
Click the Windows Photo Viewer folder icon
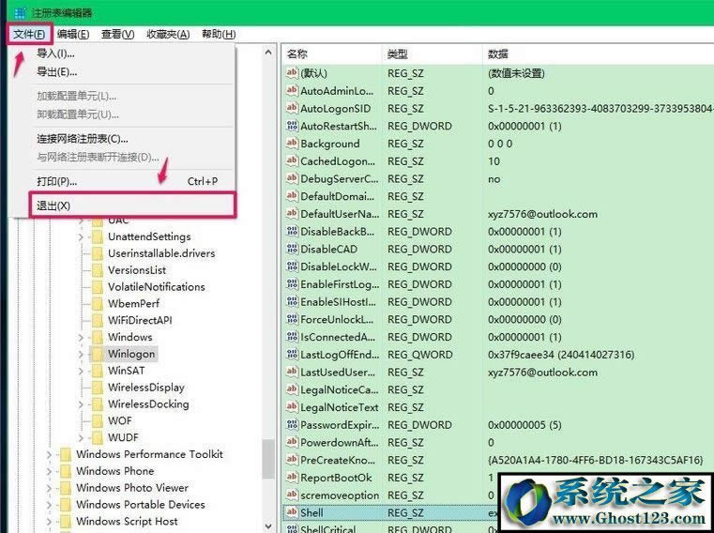click(66, 488)
